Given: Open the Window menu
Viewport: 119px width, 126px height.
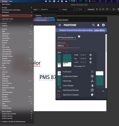Looking at the screenshot, I should pos(4,1).
